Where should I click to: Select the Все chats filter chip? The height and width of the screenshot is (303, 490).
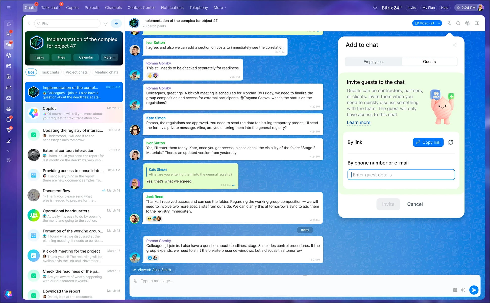pos(31,72)
